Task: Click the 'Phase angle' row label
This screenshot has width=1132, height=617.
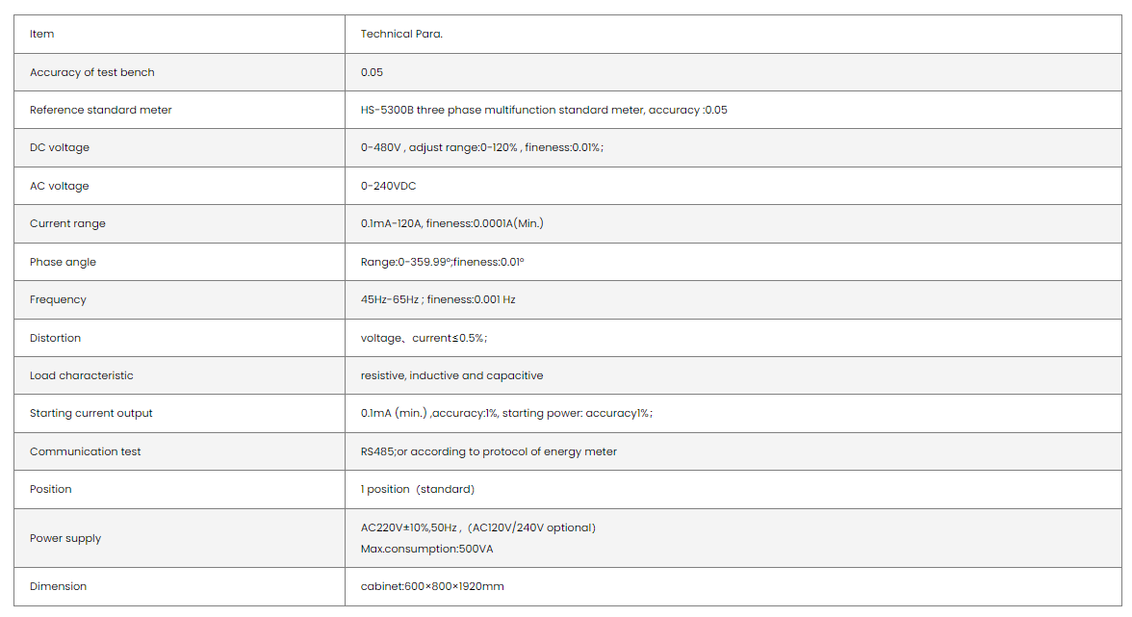Action: pos(63,262)
